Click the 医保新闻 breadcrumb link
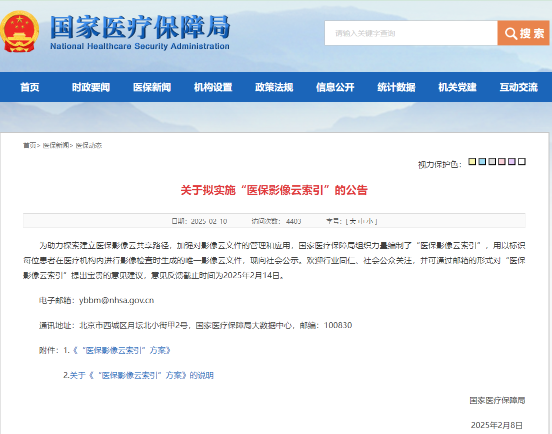 [x=55, y=146]
